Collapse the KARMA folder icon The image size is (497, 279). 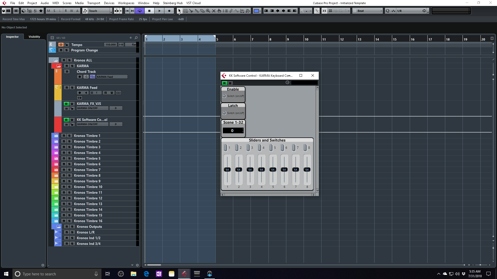59,66
